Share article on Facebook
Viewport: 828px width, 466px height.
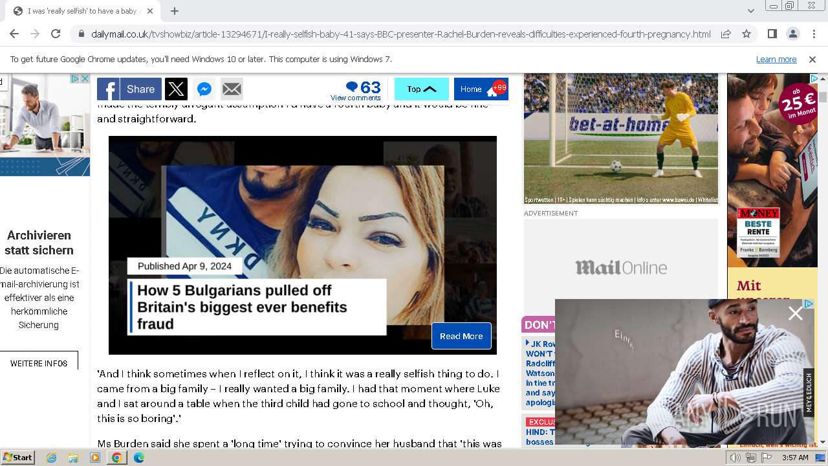[129, 89]
